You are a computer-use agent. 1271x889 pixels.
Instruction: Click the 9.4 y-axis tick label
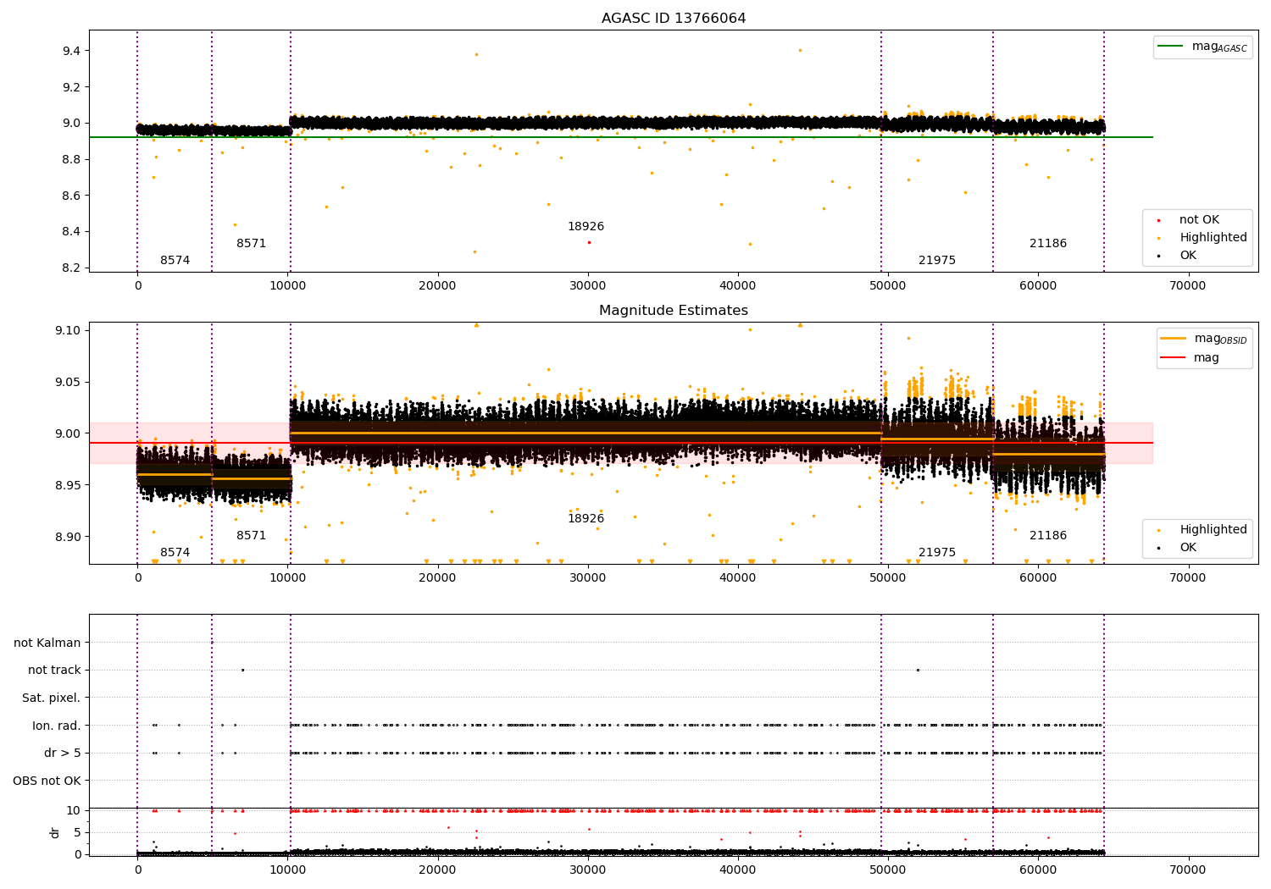[x=71, y=52]
